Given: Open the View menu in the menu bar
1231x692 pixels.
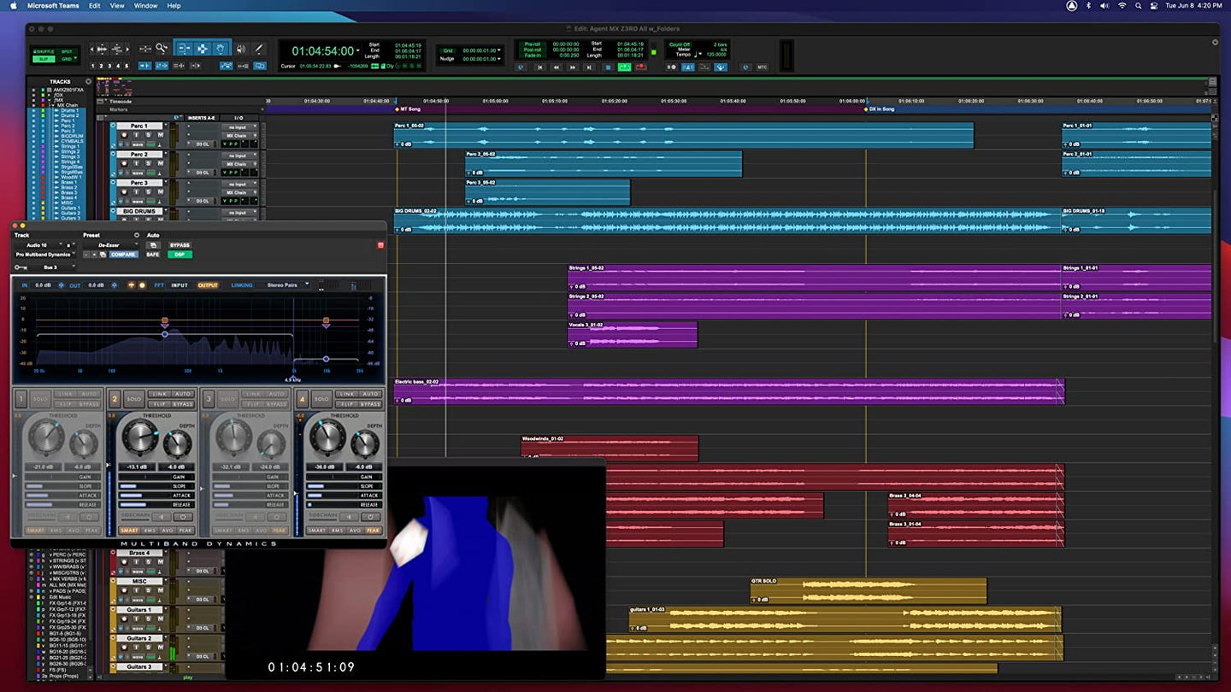Looking at the screenshot, I should [117, 6].
